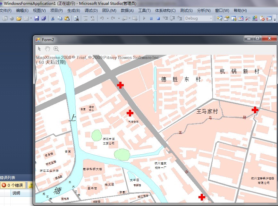278x206 pixels.
Task: Maximize the Form2 window
Action: (257, 39)
